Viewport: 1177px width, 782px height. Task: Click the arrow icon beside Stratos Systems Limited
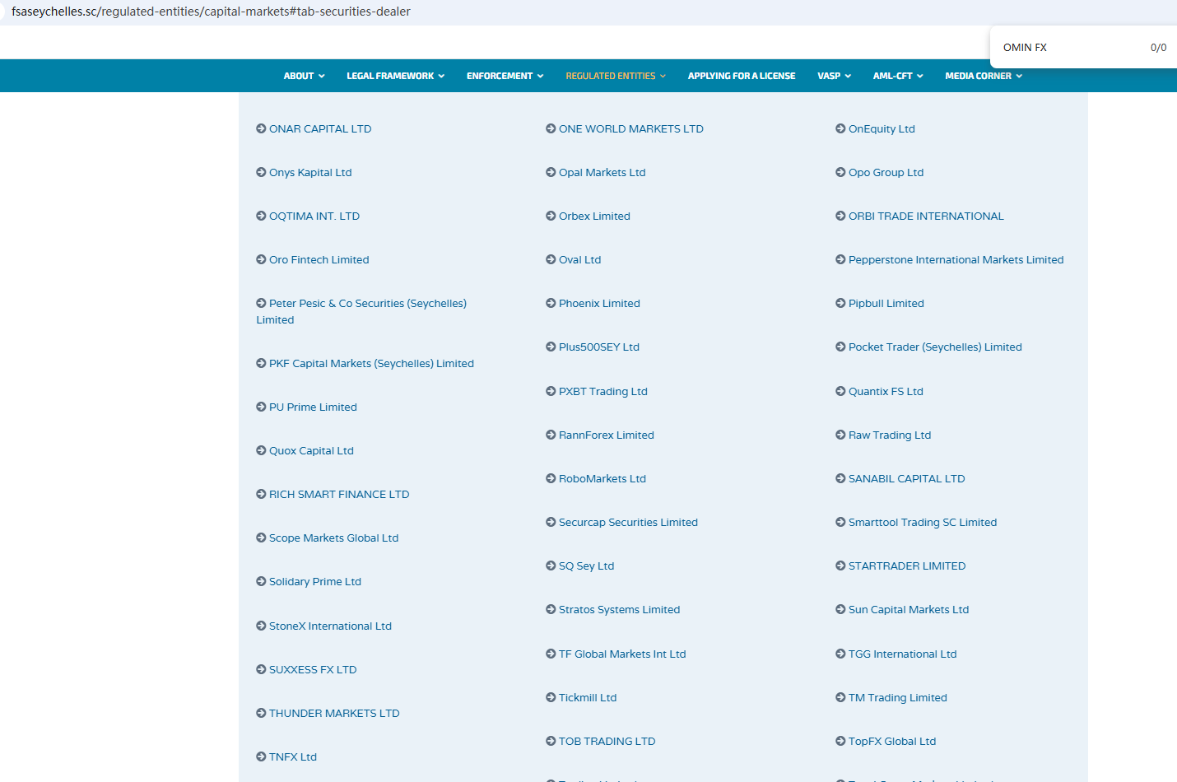(x=551, y=609)
